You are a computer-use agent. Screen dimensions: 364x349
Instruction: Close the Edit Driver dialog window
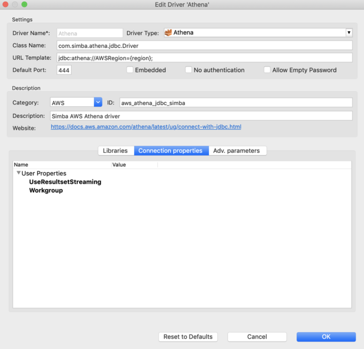click(5, 5)
